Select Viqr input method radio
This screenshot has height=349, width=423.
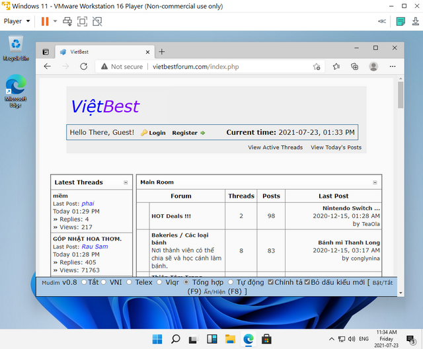[159, 282]
